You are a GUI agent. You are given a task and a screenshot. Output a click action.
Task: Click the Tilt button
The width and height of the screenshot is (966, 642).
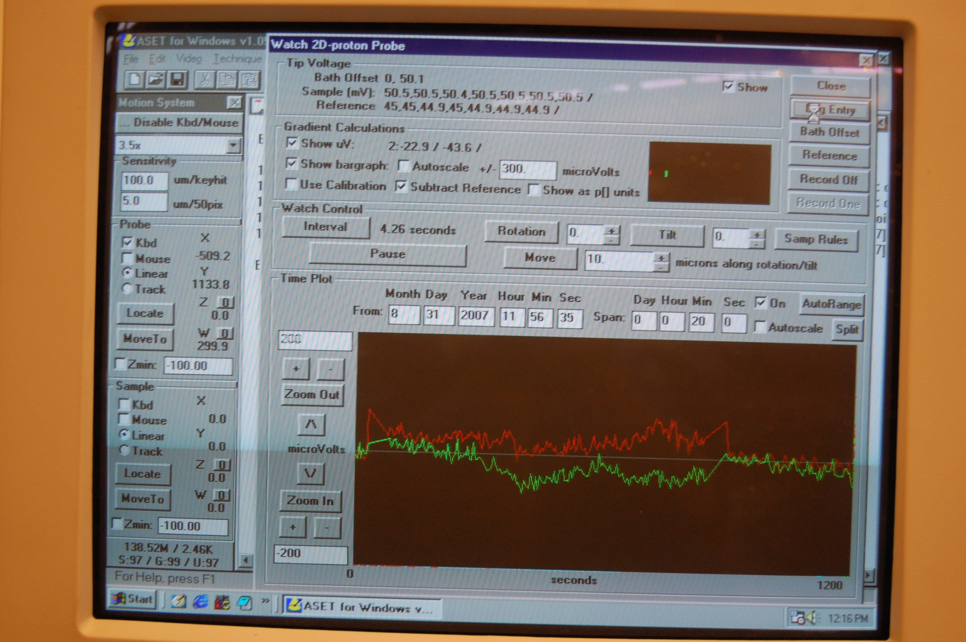coord(667,235)
